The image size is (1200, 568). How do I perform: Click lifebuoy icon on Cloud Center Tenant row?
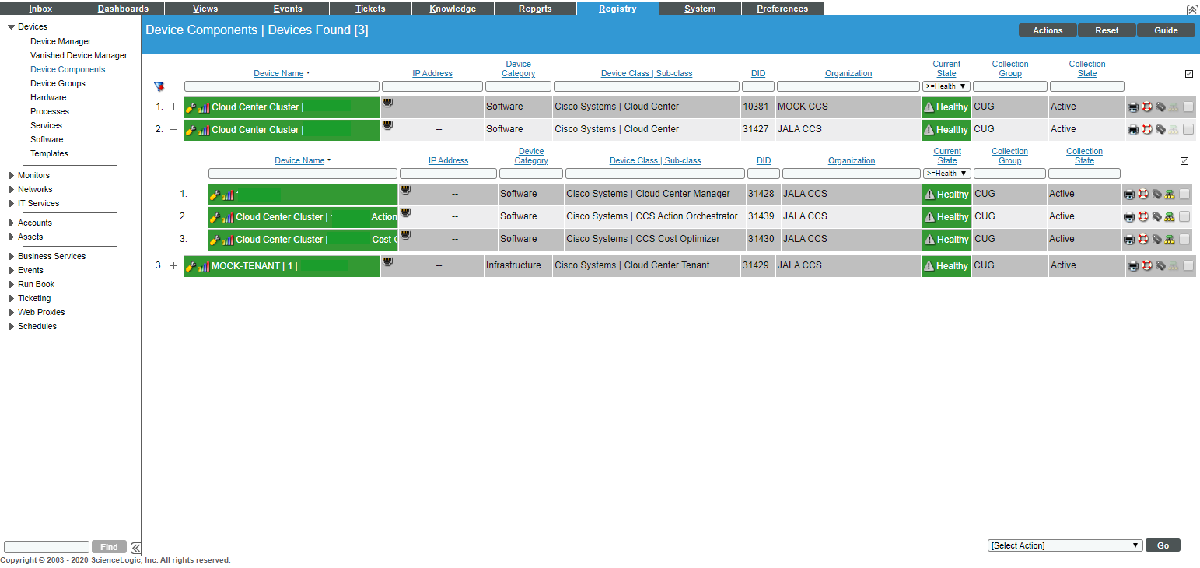click(1146, 266)
